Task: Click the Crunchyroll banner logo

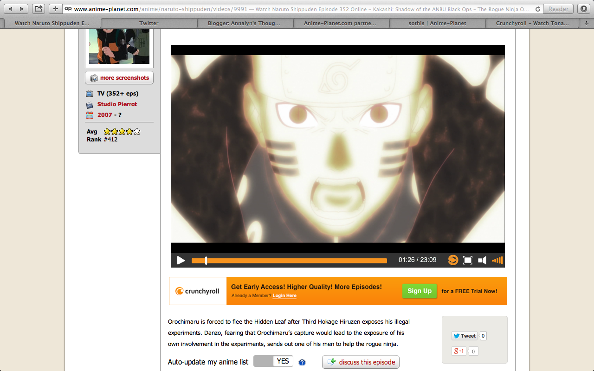Action: (198, 291)
